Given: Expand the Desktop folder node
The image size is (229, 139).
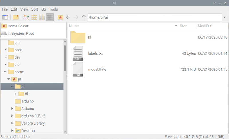Looking at the screenshot, I should (x=12, y=130).
